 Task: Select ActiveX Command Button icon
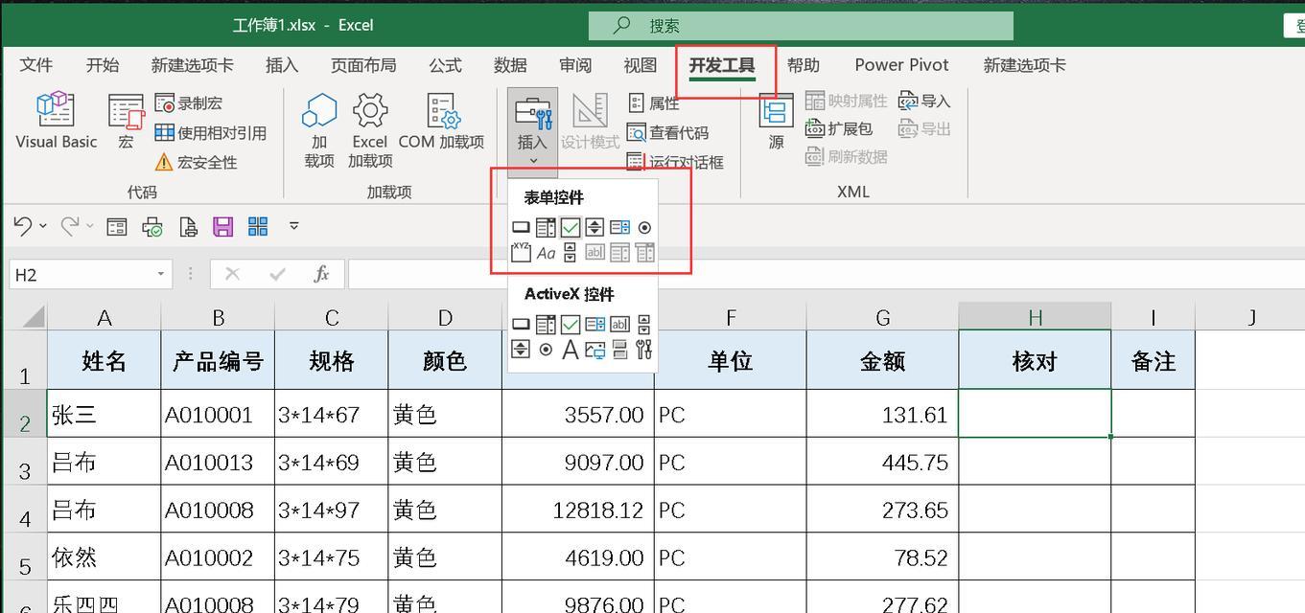(x=521, y=324)
